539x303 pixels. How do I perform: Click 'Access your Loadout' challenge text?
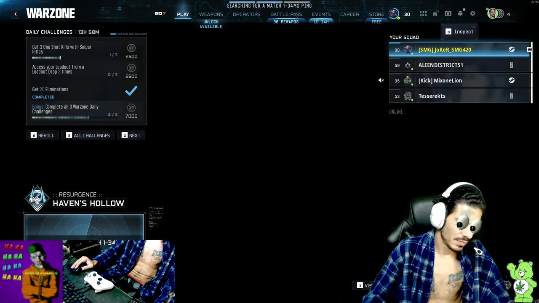(58, 69)
